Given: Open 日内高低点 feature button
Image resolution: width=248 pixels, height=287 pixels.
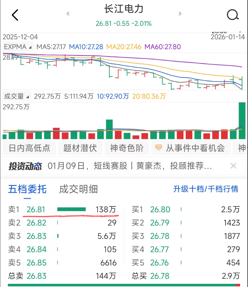Looking at the screenshot, I should [29, 148].
